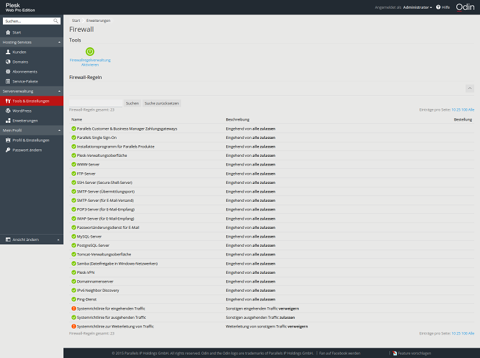
Task: Click the Erweiterungen breadcrumb link
Action: [x=98, y=21]
